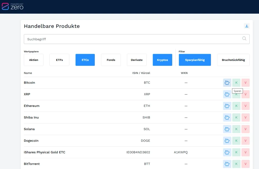Viewport: 259px width, 169px height.
Task: Click the piggy bank savings icon for Bitcoin
Action: pyautogui.click(x=227, y=83)
